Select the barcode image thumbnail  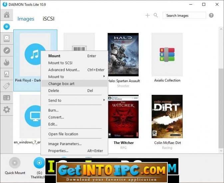click(79, 42)
